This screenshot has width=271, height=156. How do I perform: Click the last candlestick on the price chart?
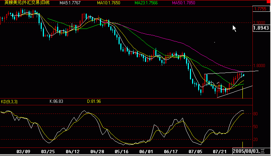[x=244, y=75]
